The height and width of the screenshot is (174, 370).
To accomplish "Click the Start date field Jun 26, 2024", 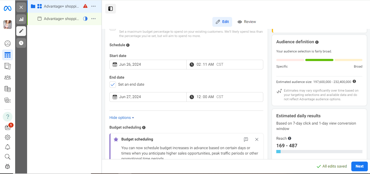I will click(x=148, y=65).
